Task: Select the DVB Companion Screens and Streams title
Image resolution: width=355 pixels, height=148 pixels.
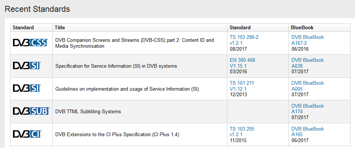Action: click(x=134, y=43)
